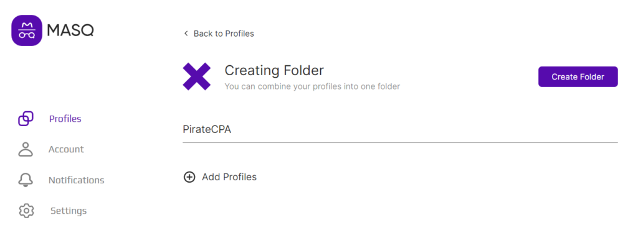The image size is (638, 233).
Task: Click the purple MASQ logo icon
Action: 27,30
